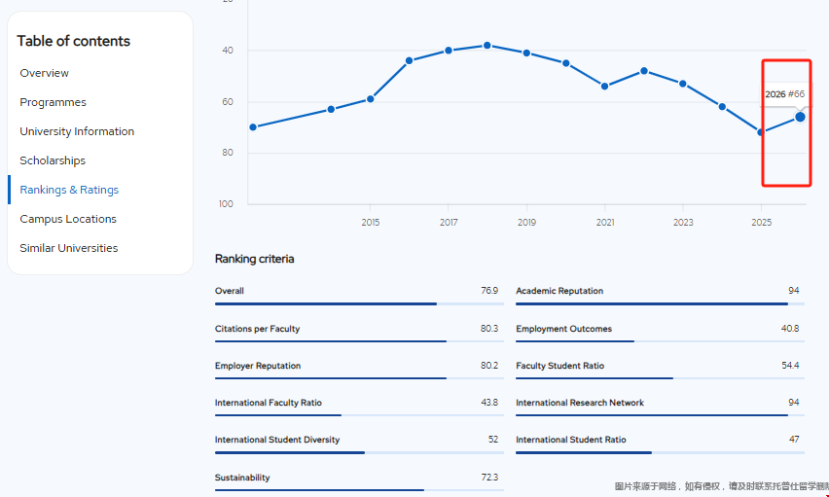This screenshot has width=829, height=497.
Task: Click the Employment Outcomes progress bar
Action: tap(660, 341)
